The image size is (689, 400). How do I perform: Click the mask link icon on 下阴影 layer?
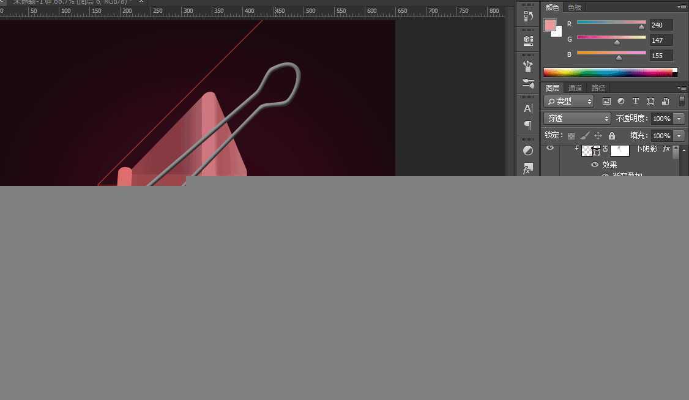605,149
